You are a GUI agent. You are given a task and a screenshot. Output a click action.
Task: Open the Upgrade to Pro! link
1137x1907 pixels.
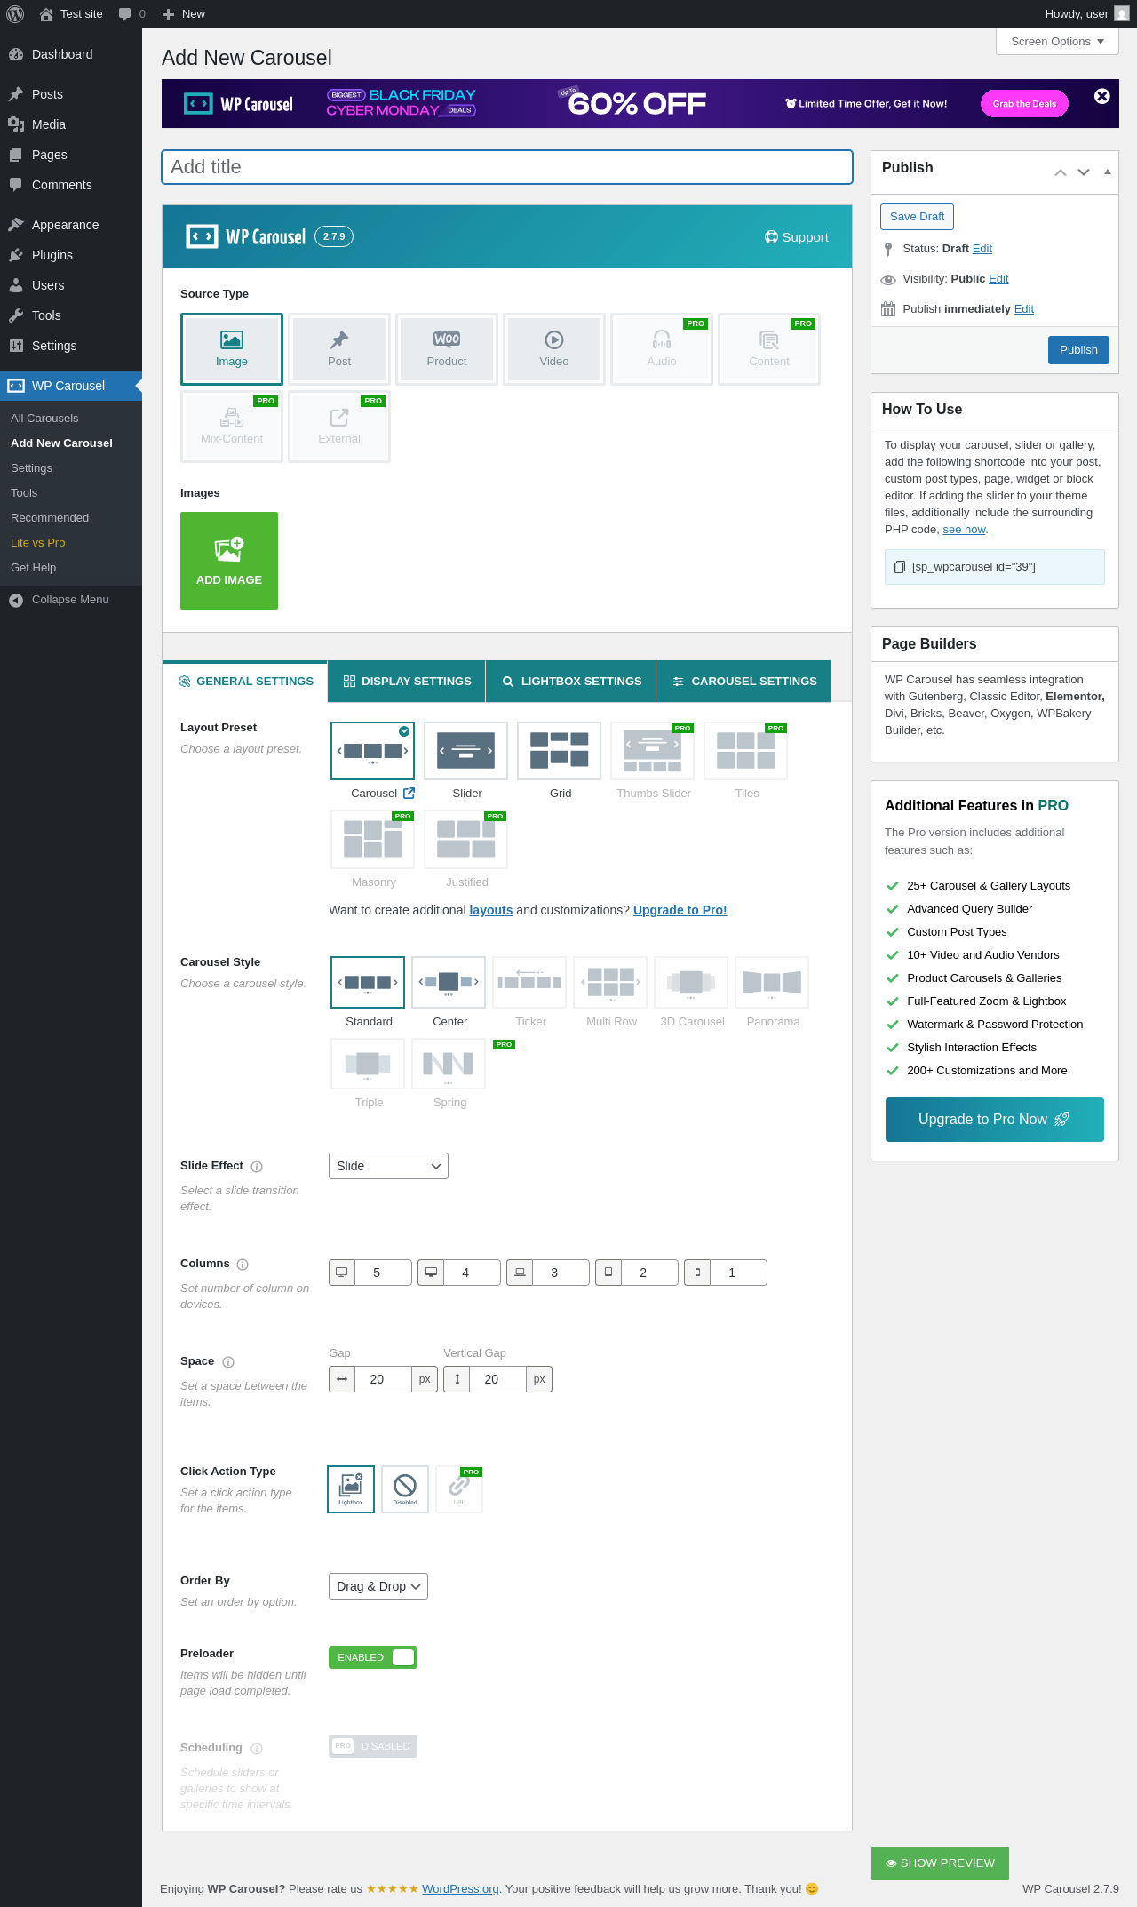tap(680, 910)
